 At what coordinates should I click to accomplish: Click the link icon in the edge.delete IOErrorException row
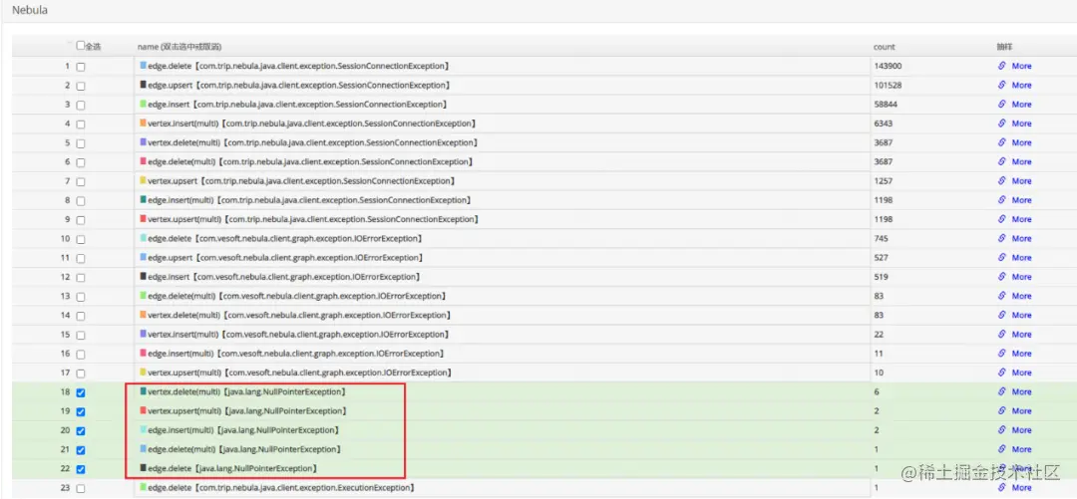click(1001, 239)
